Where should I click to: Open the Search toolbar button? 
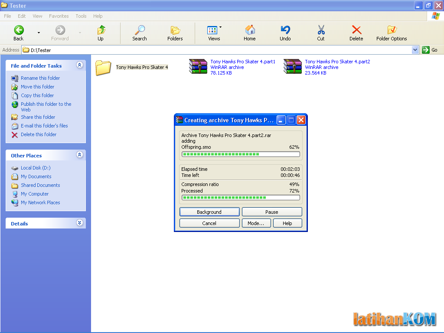point(140,33)
